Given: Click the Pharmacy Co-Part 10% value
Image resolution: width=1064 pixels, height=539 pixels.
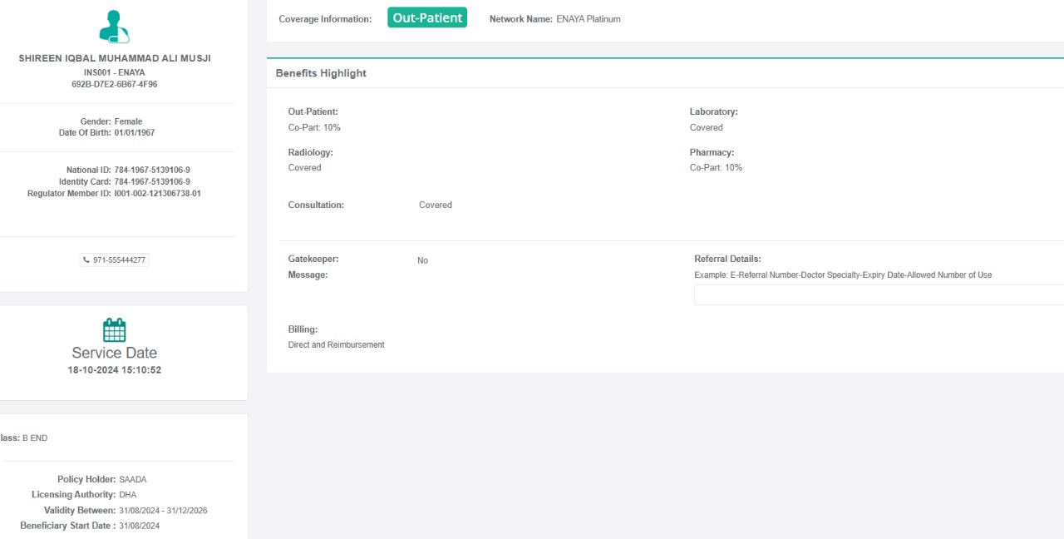Looking at the screenshot, I should 716,167.
